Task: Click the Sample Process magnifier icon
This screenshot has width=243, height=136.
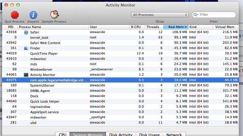Action: [54, 14]
